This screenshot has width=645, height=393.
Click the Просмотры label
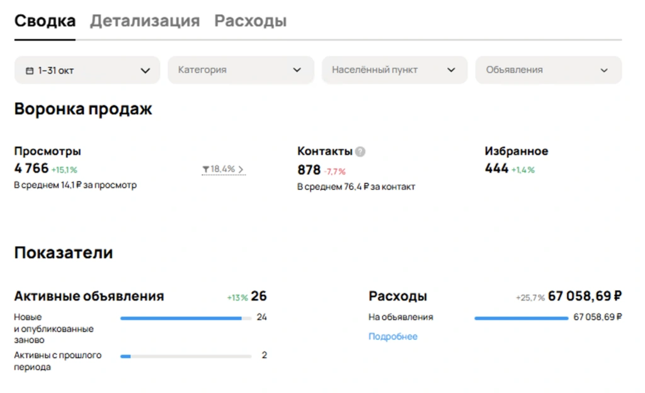(x=47, y=151)
